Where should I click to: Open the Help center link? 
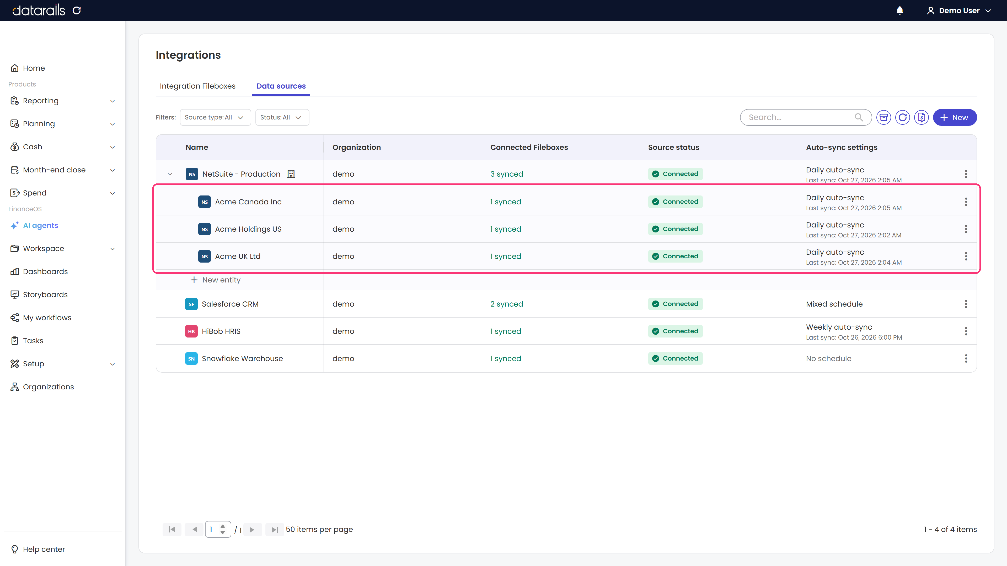click(x=44, y=549)
